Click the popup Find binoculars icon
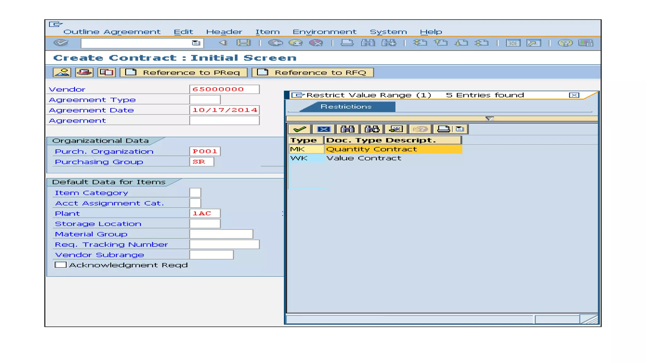This screenshot has width=646, height=363. click(347, 129)
